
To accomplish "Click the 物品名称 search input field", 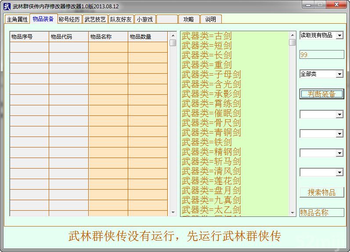I will pos(321,212).
